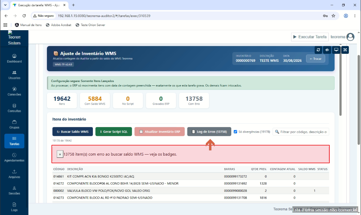Click the WMS-TP-v2.4.0 version badge
This screenshot has height=215, width=361.
pyautogui.click(x=63, y=64)
